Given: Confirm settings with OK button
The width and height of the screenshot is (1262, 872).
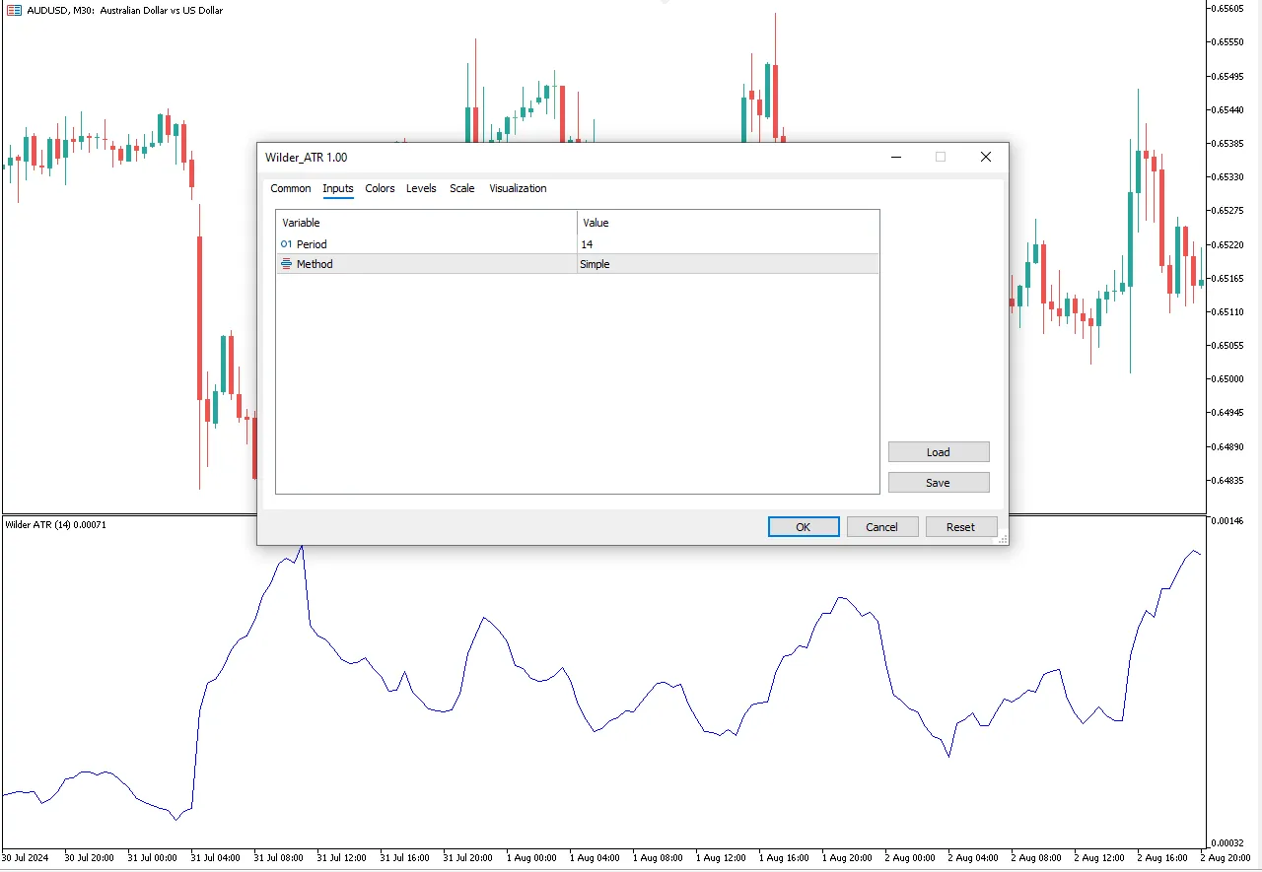Looking at the screenshot, I should click(804, 527).
